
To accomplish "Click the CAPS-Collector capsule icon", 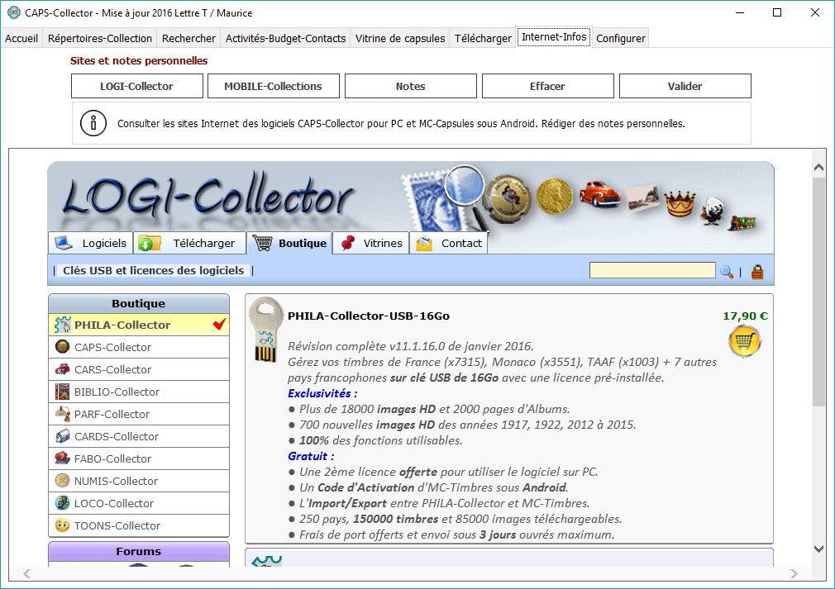I will [x=62, y=347].
